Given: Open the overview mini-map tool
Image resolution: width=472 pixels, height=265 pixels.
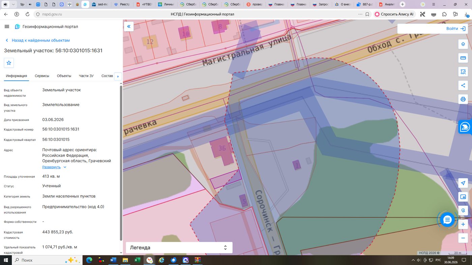Looking at the screenshot, I should [x=463, y=197].
